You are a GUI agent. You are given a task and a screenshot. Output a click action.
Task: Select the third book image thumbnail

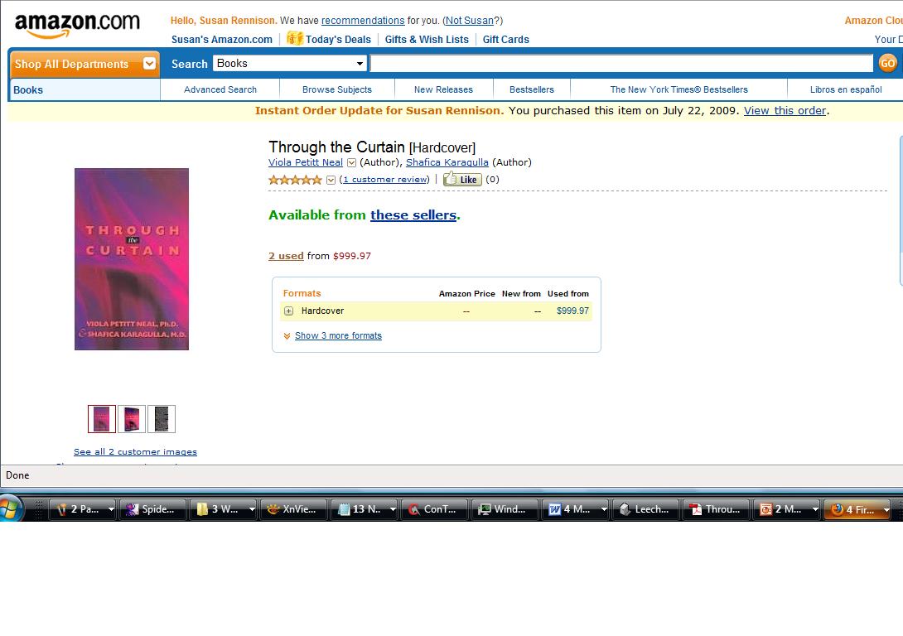(x=162, y=419)
